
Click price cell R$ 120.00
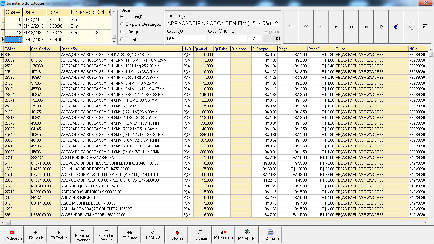[x=292, y=169]
